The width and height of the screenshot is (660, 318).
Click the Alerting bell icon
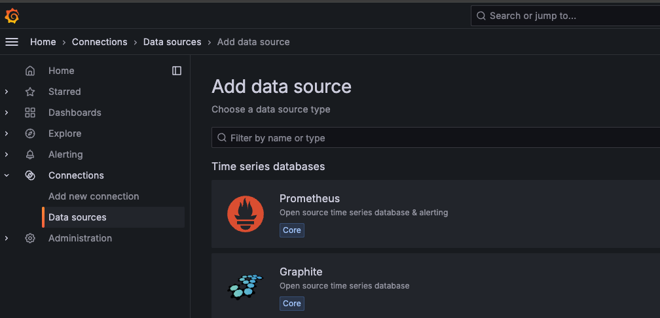tap(30, 154)
